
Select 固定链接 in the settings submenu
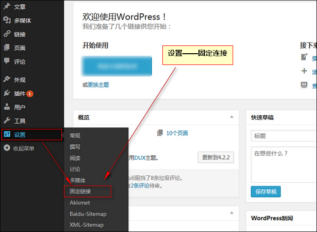pos(80,191)
